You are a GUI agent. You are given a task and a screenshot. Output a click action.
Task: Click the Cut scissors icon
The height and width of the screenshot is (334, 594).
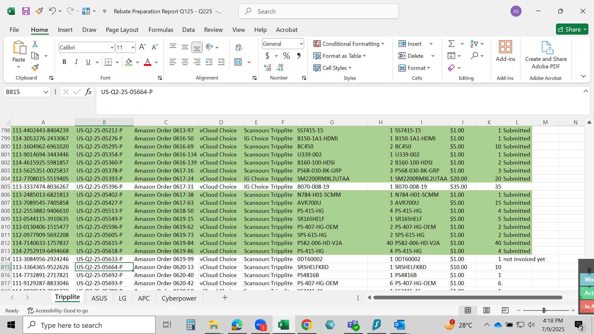pos(35,44)
